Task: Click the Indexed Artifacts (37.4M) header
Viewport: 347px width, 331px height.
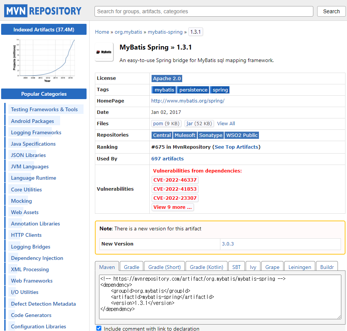Action: [x=44, y=30]
